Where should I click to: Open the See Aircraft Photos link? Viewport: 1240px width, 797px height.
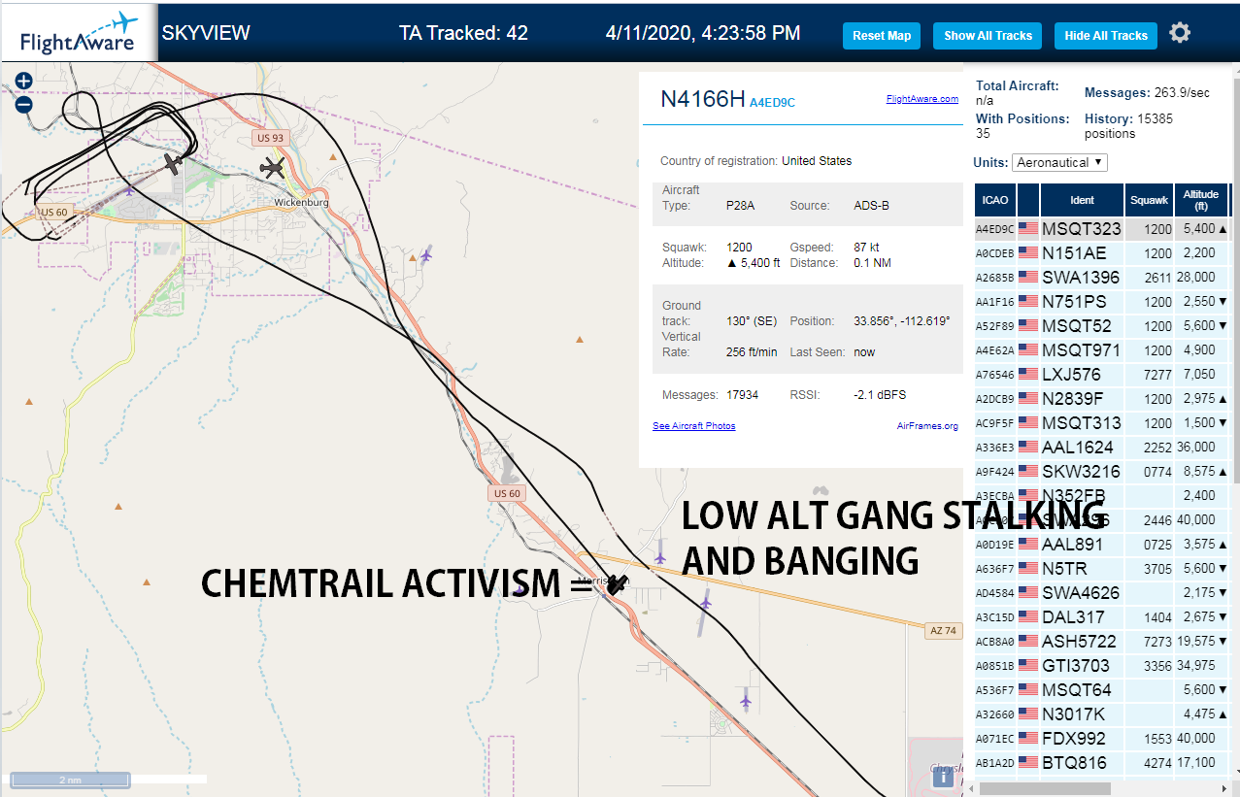pyautogui.click(x=693, y=426)
